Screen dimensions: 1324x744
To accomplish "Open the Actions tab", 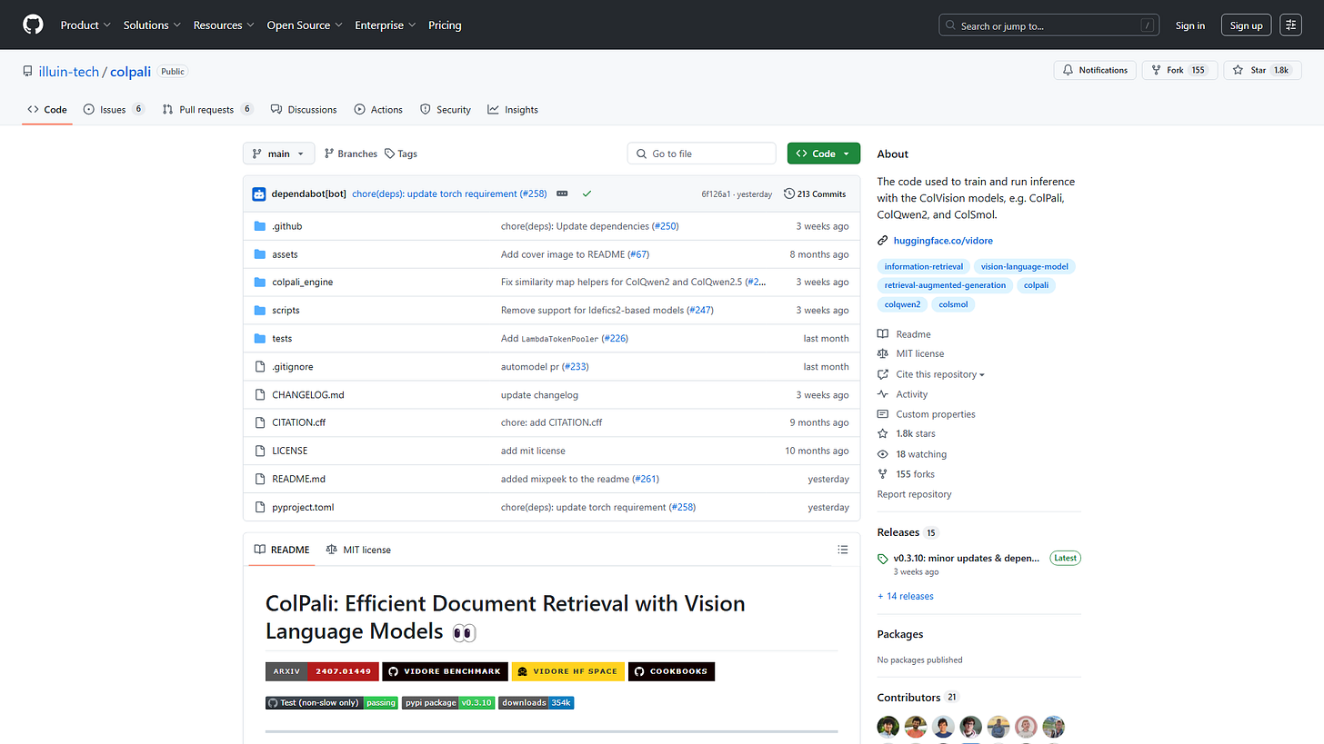I will click(x=378, y=109).
